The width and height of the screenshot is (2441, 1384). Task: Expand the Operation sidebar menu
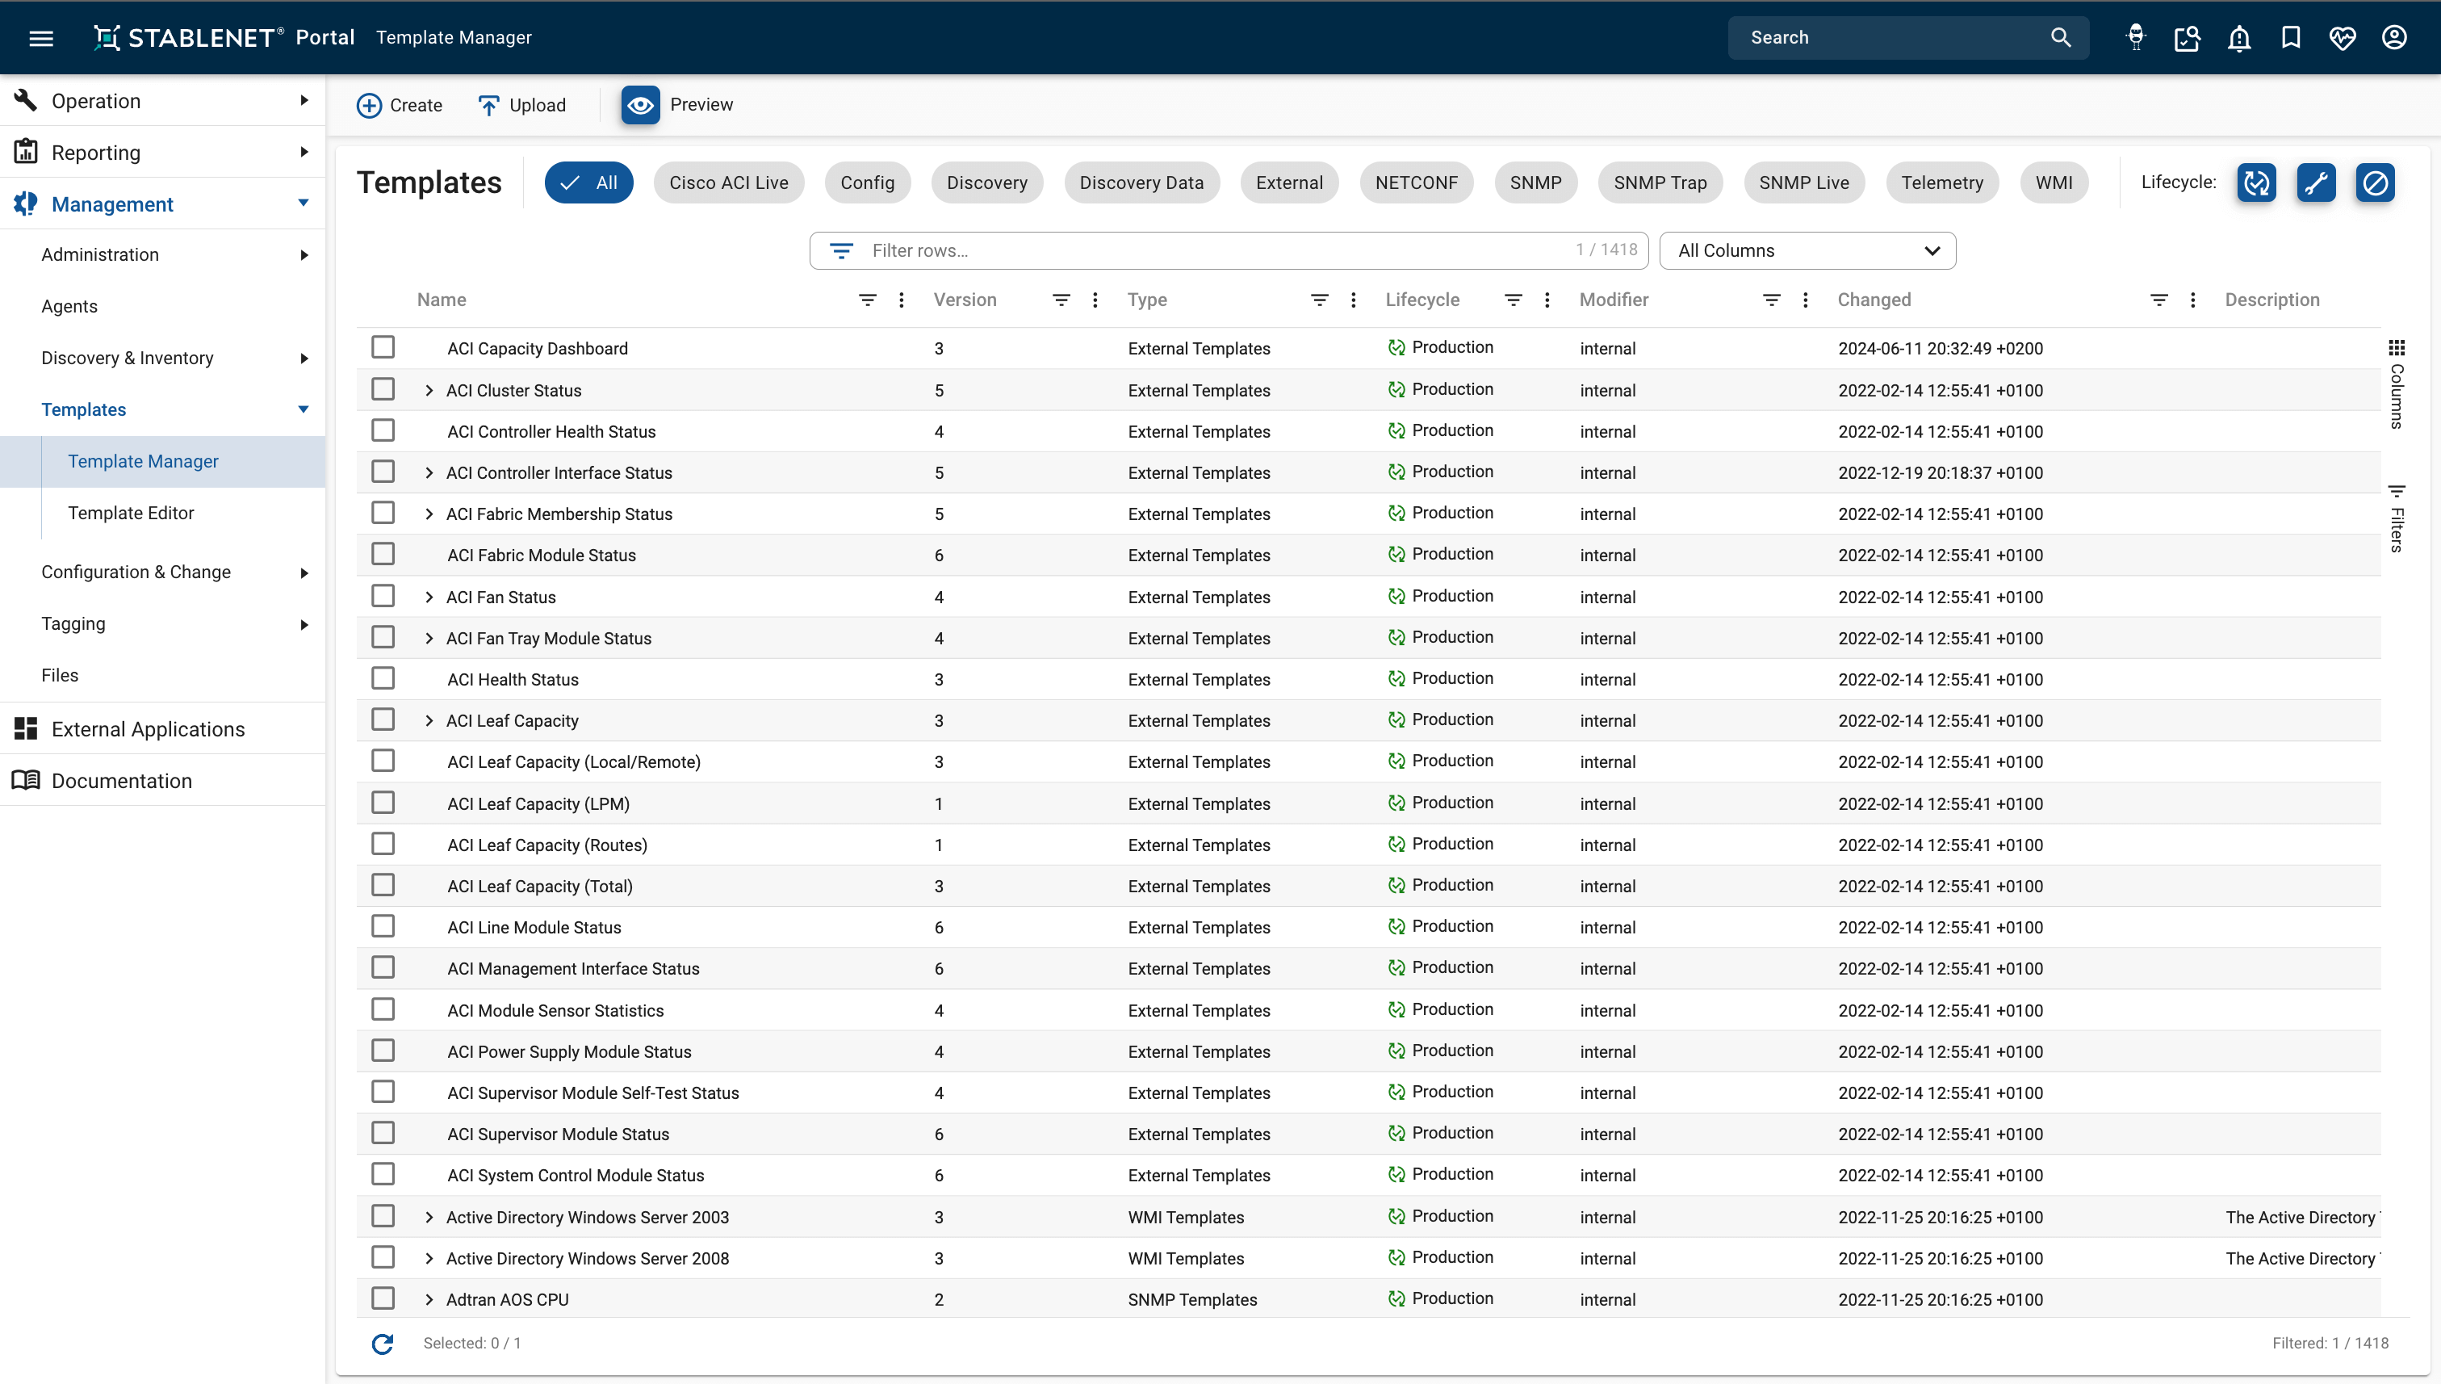click(x=162, y=101)
